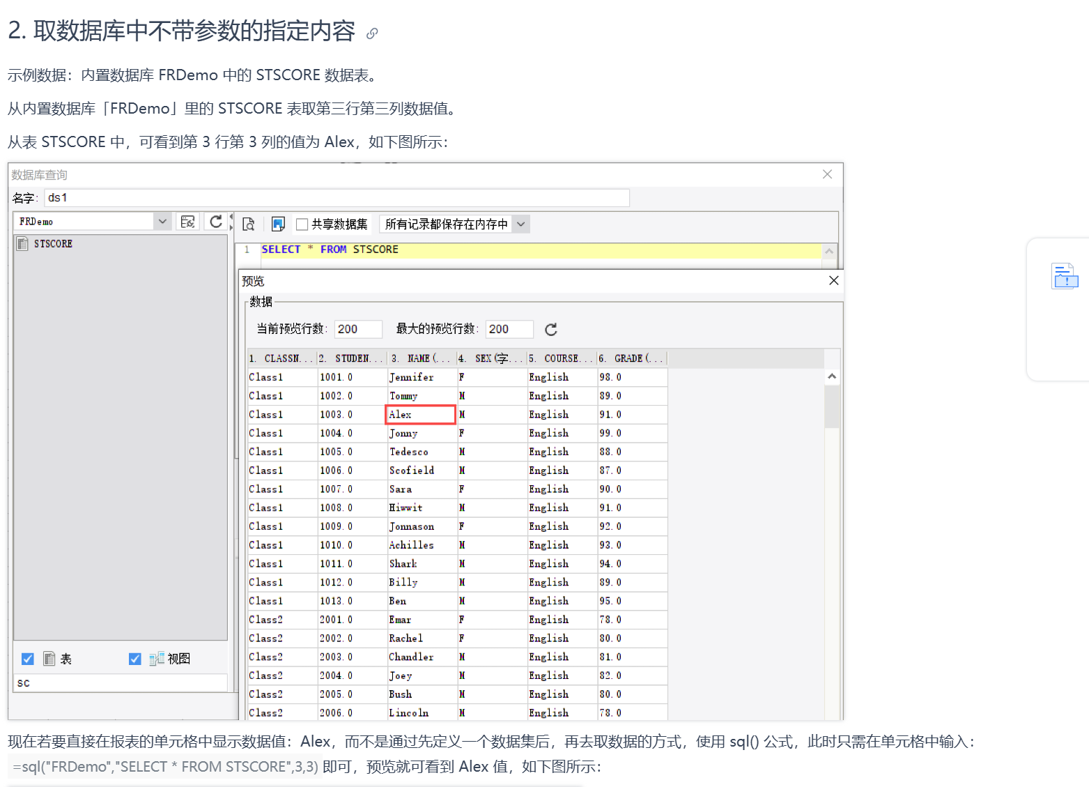Click the 当前预览行数 input field
This screenshot has height=787, width=1089.
pyautogui.click(x=358, y=329)
